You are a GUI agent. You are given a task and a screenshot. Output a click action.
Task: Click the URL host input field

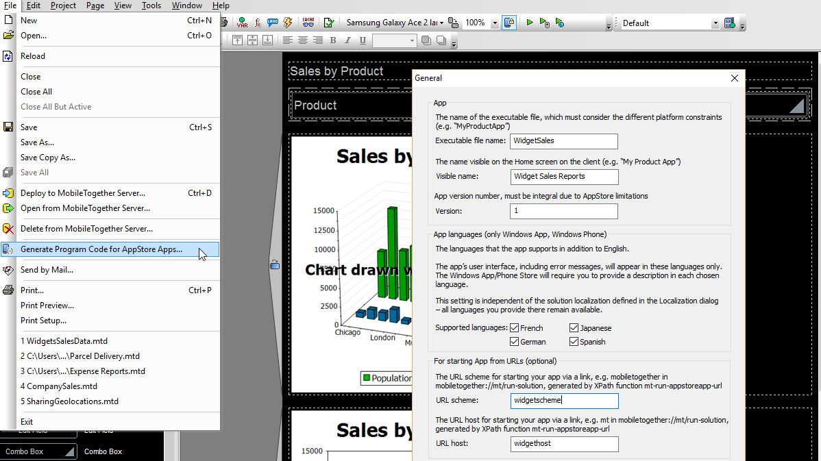pyautogui.click(x=564, y=444)
